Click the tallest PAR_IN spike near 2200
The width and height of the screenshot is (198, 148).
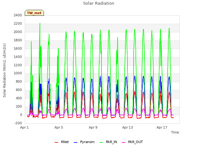pyautogui.click(x=40, y=24)
